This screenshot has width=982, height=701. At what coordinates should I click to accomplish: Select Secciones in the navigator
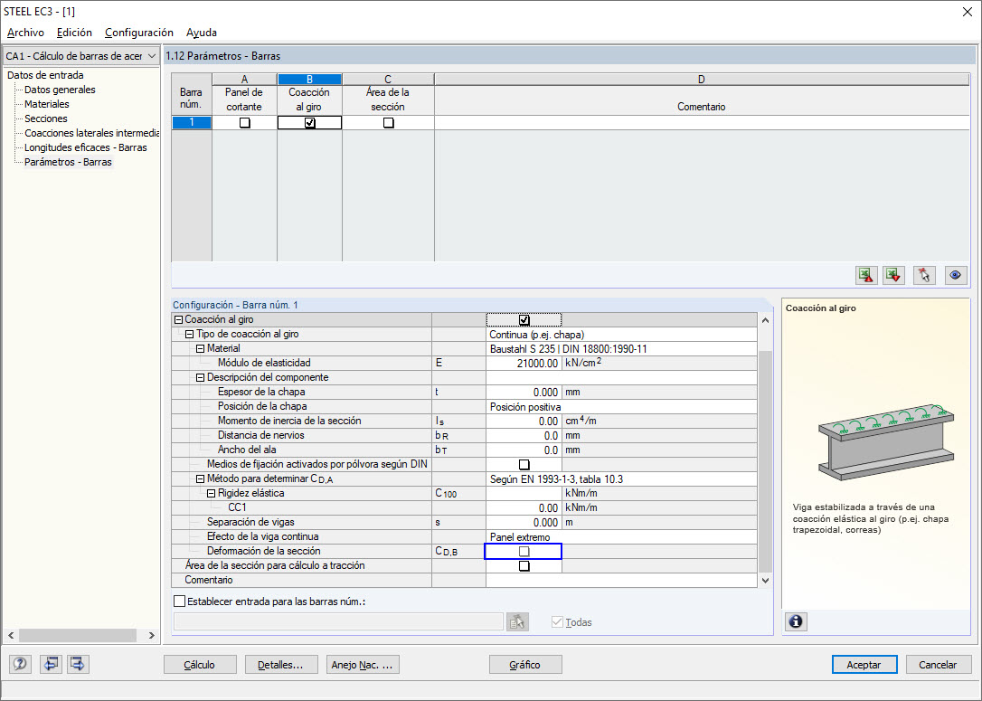(x=46, y=118)
